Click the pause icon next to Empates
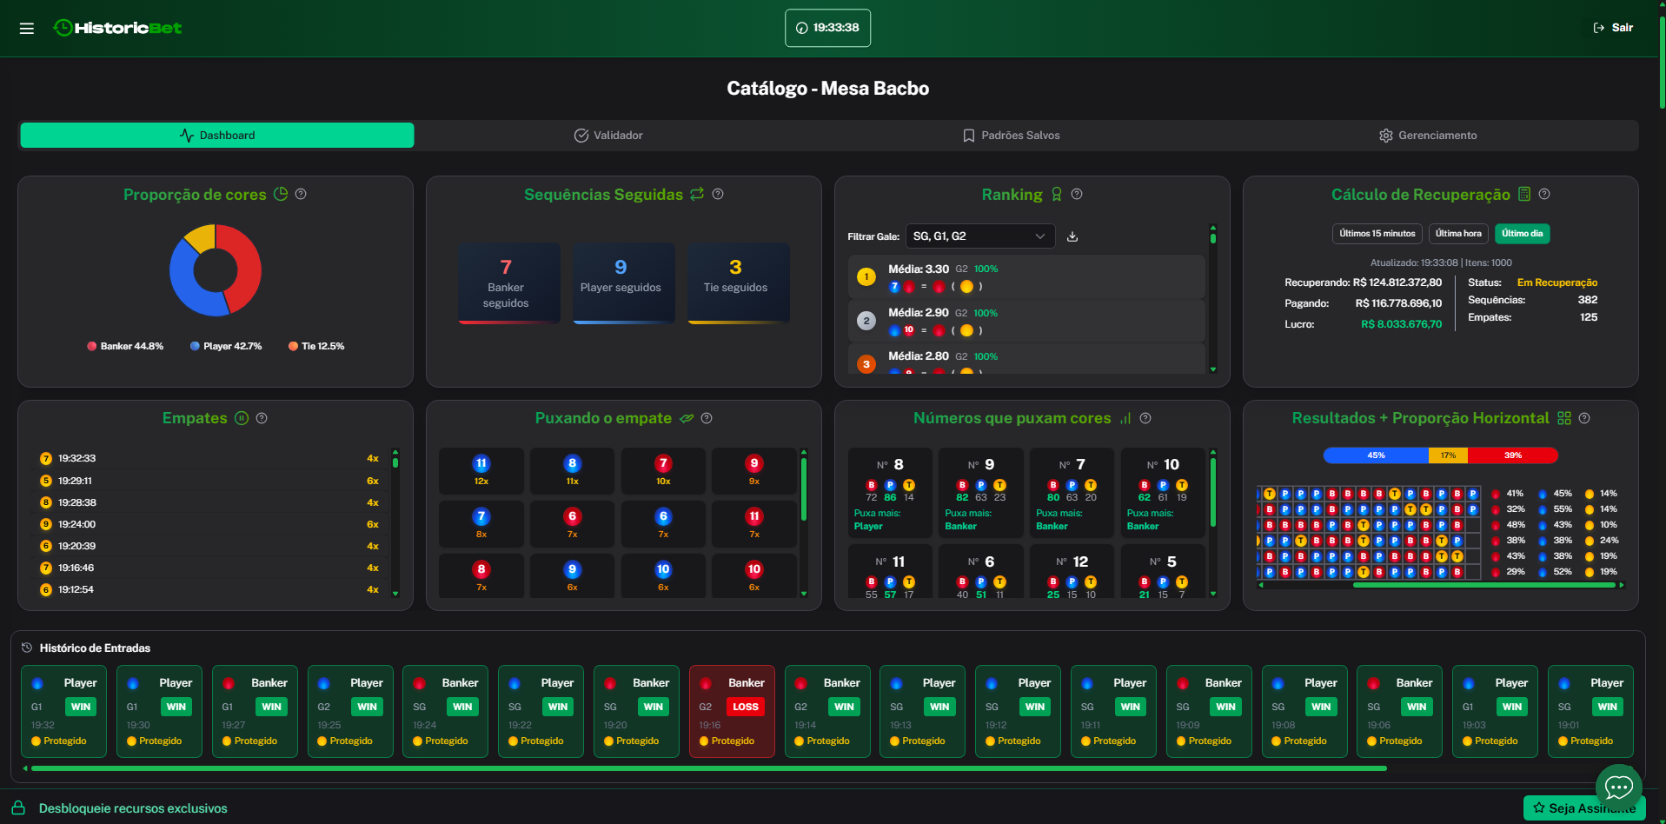This screenshot has height=824, width=1666. [242, 418]
